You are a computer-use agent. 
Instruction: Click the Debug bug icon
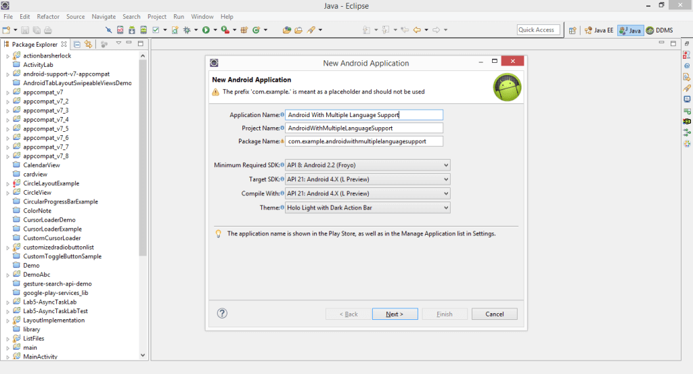(187, 30)
